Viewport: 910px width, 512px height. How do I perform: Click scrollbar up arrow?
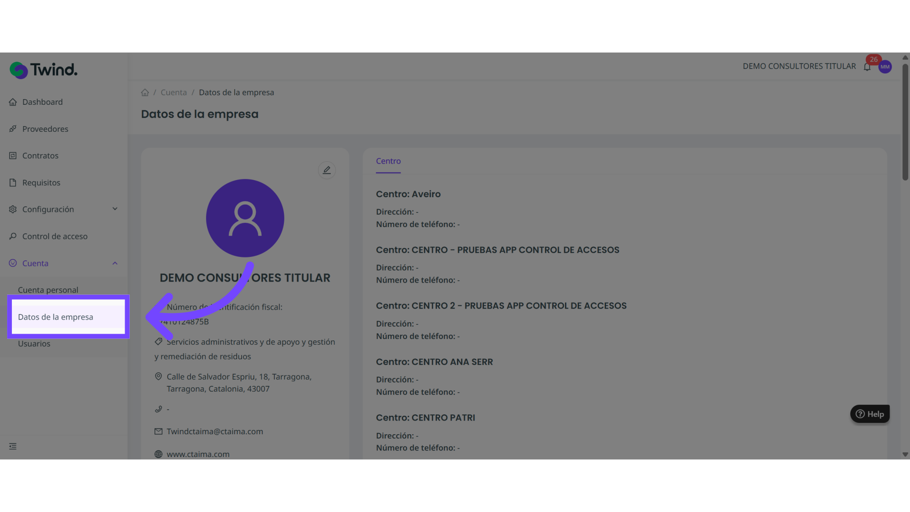[x=905, y=57]
